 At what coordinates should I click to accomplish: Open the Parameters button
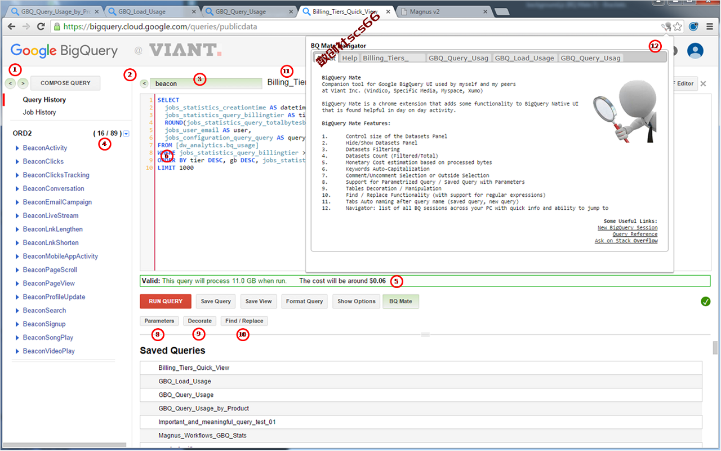(x=159, y=321)
